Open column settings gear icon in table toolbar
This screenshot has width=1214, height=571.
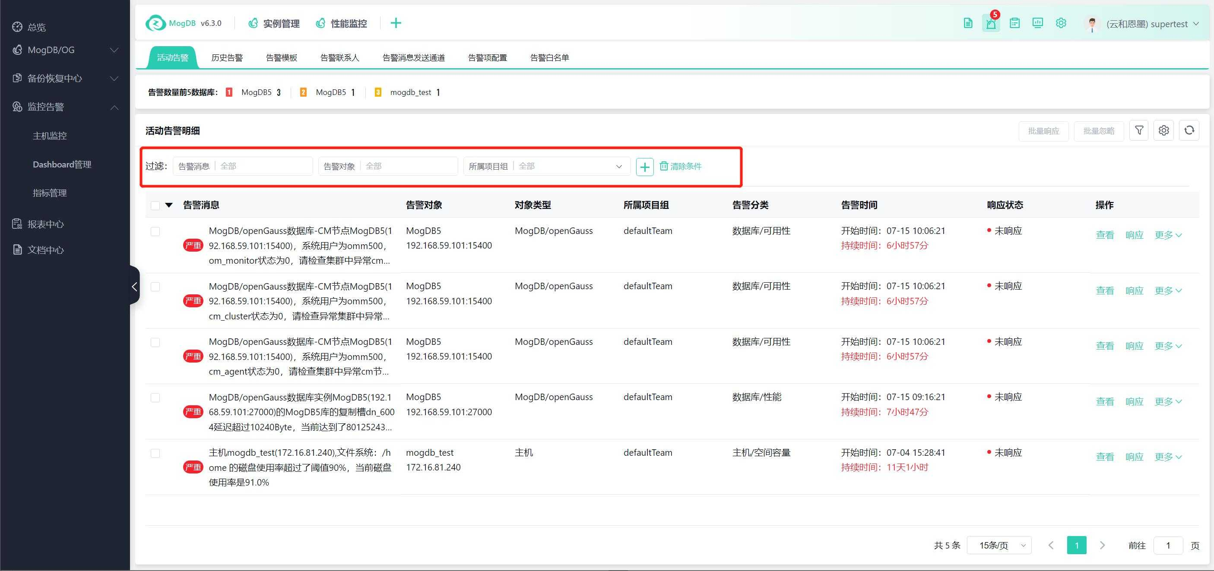(x=1164, y=130)
